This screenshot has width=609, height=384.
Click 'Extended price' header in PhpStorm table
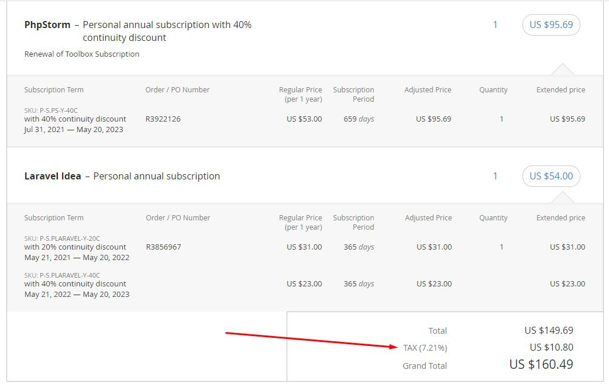click(x=561, y=90)
